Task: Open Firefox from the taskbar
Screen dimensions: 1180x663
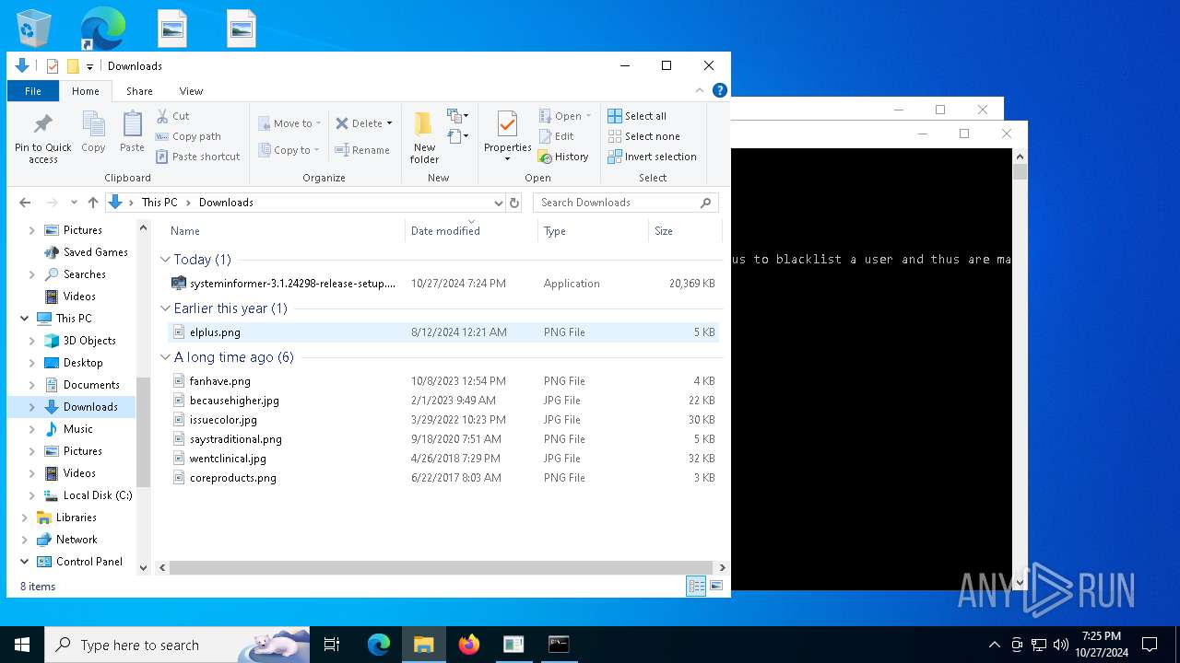Action: coord(469,645)
